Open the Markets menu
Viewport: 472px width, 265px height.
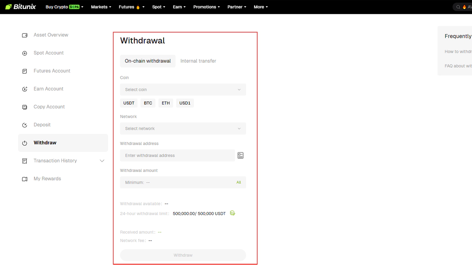(101, 7)
